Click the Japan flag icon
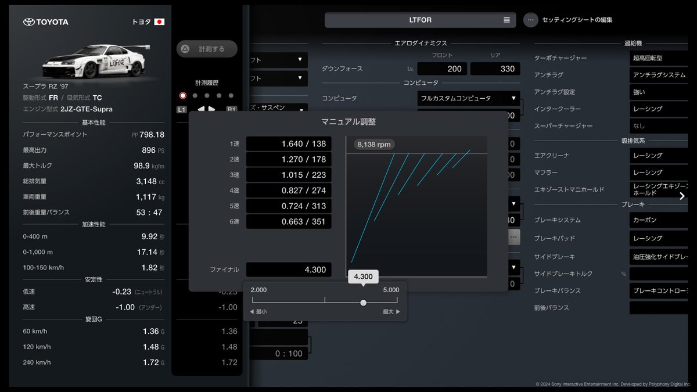The height and width of the screenshot is (392, 697). (x=159, y=22)
